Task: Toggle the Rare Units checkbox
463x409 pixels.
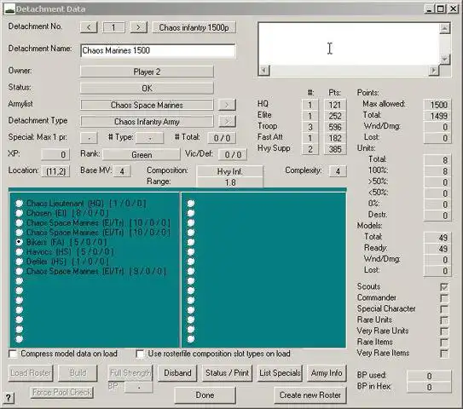Action: point(443,320)
